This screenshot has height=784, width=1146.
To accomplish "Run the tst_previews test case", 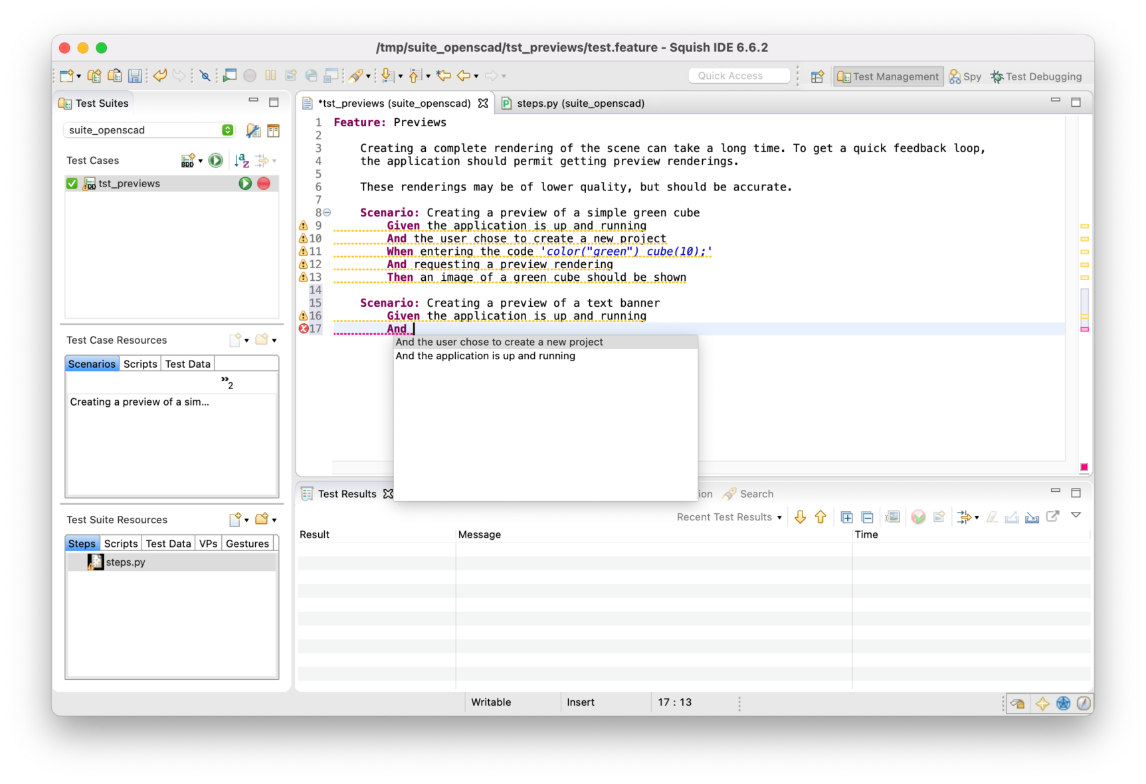I will coord(245,183).
